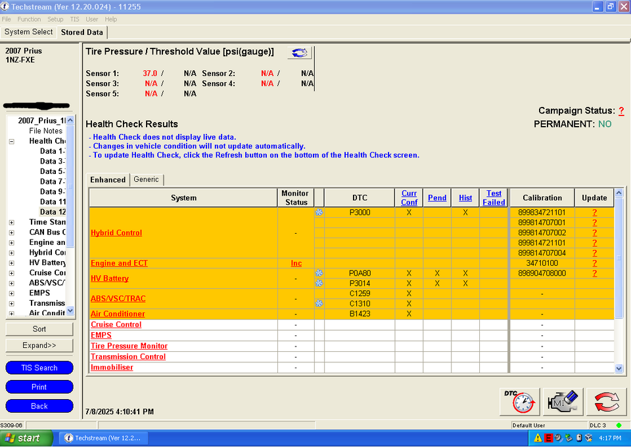The height and width of the screenshot is (447, 631).
Task: Click the red refresh arrows icon button
Action: (606, 402)
